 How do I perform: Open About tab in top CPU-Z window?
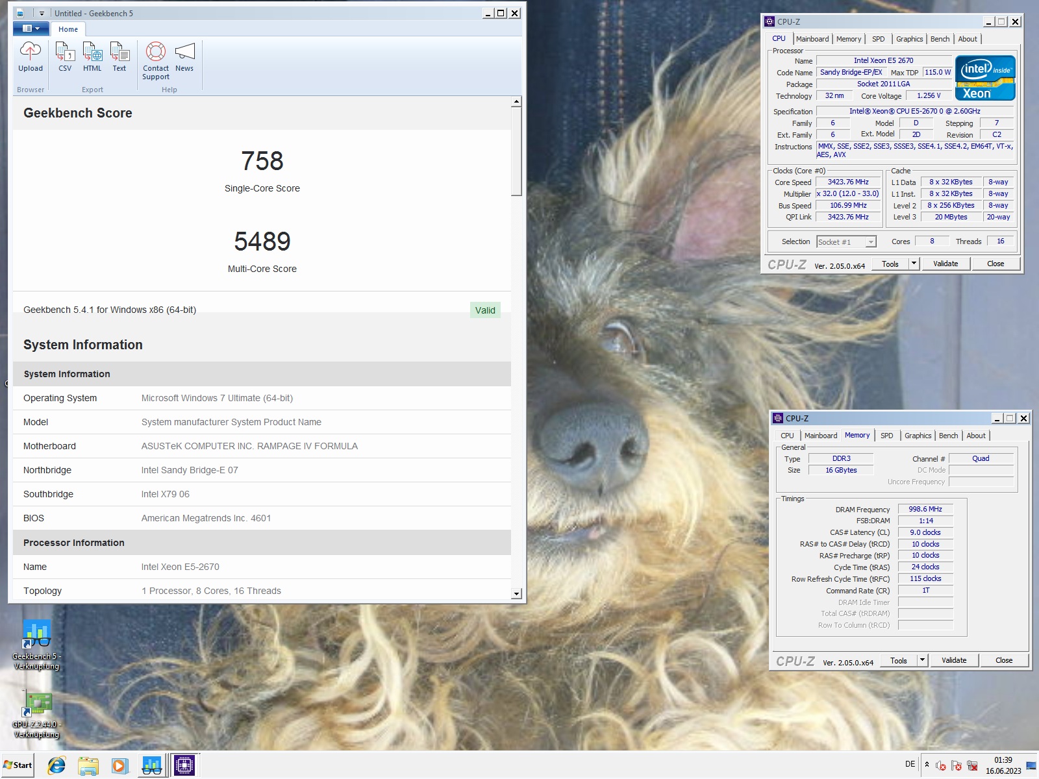(x=968, y=39)
